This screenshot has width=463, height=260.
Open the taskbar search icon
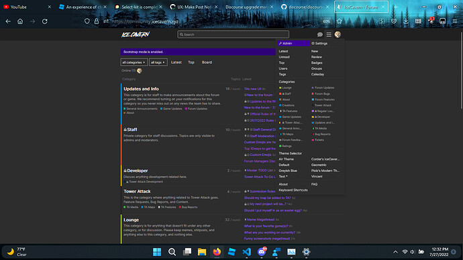point(172,252)
